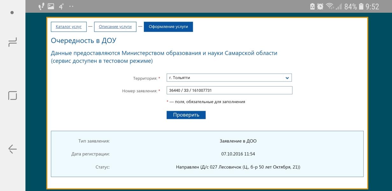This screenshot has width=392, height=191.
Task: Tap the footsteps notification icon in status bar
Action: [41, 7]
